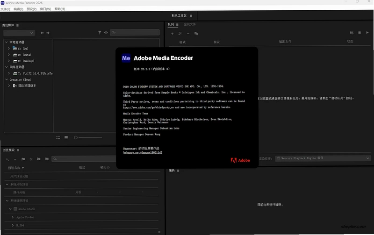Open the 默认工作区 workspace menu icon
The image size is (374, 235).
coord(191,16)
